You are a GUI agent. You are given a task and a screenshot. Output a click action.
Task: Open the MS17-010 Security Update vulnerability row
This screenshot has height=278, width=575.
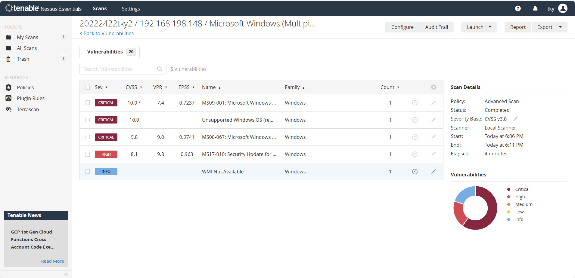click(x=261, y=154)
